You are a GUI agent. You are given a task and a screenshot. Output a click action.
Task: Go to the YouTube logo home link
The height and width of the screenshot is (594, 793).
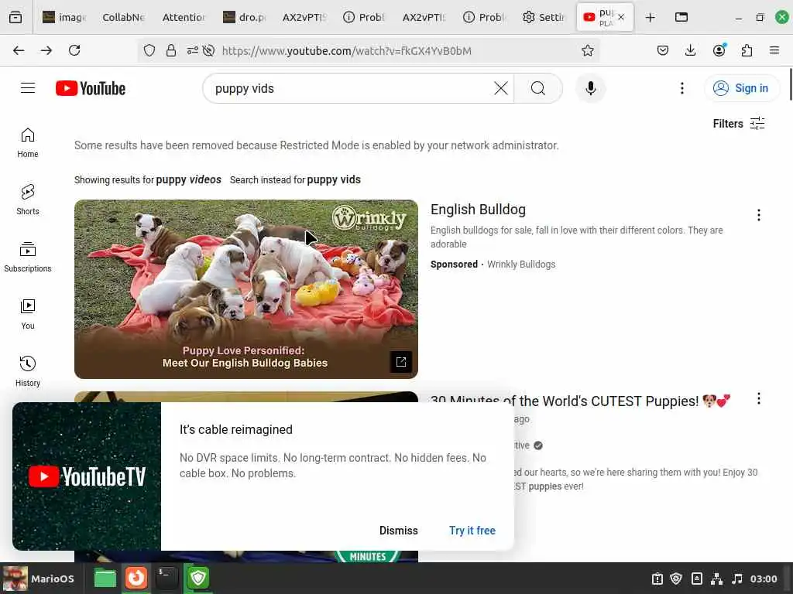[91, 88]
